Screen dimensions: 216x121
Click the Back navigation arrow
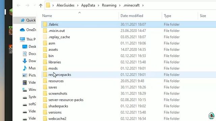pos(19,5)
